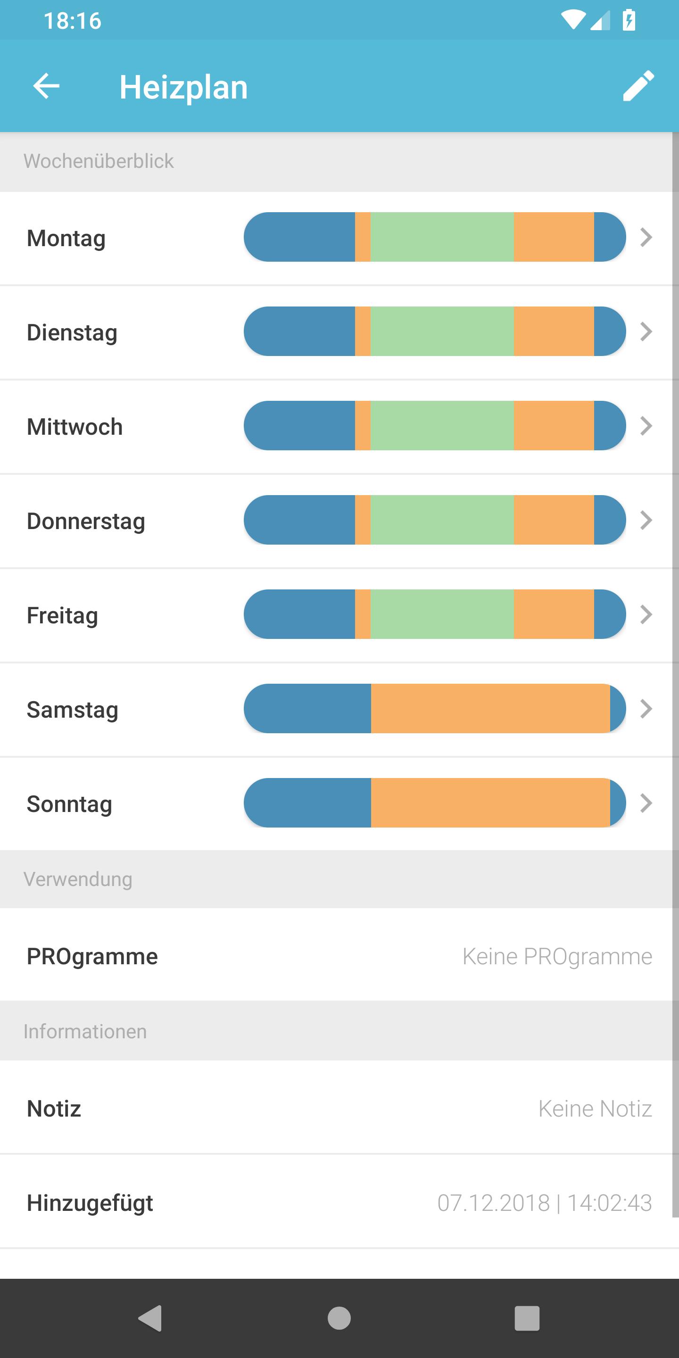Expand Mittwoch schedule via chevron

[x=646, y=426]
